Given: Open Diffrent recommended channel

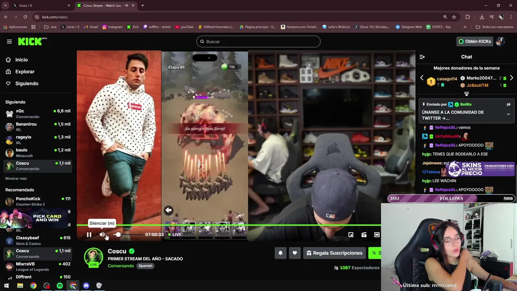Looking at the screenshot, I should (37, 277).
